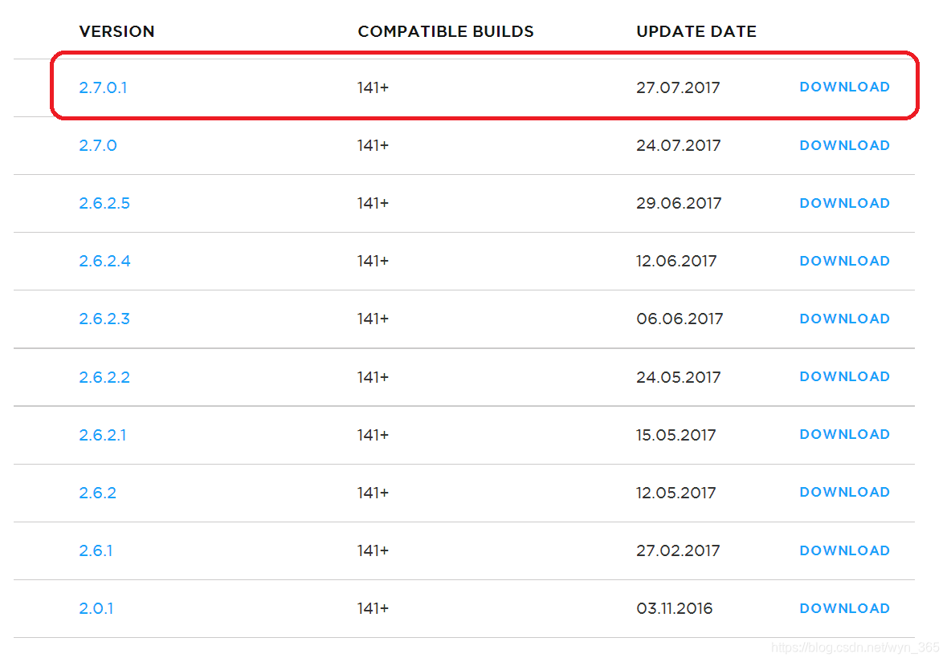This screenshot has height=662, width=947.
Task: Download version 2.7.0.1
Action: 844,87
